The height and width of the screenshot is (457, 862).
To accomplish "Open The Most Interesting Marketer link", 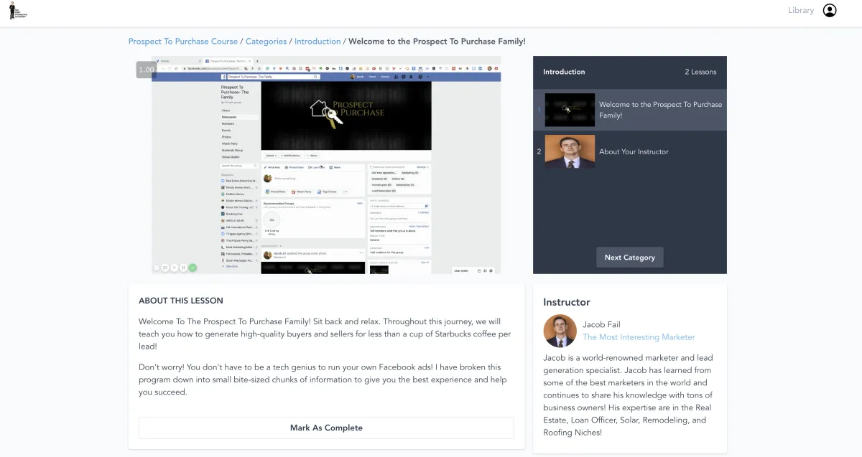I will [x=639, y=337].
